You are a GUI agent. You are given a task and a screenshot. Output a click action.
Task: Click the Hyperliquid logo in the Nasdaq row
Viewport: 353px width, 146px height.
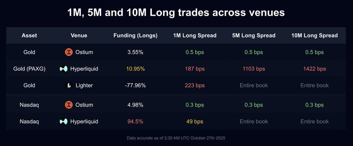[x=64, y=121]
